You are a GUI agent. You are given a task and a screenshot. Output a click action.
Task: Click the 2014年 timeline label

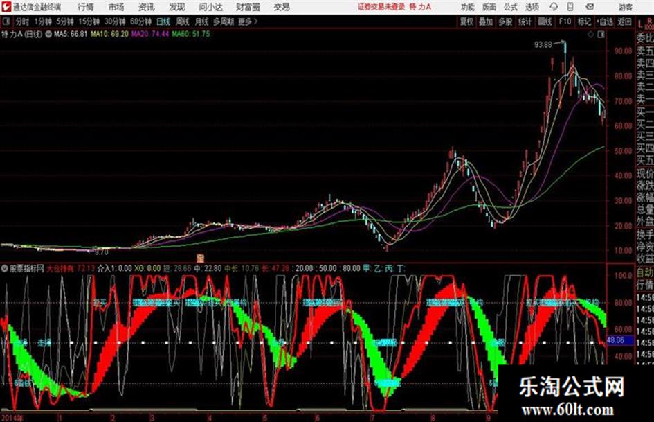point(12,417)
